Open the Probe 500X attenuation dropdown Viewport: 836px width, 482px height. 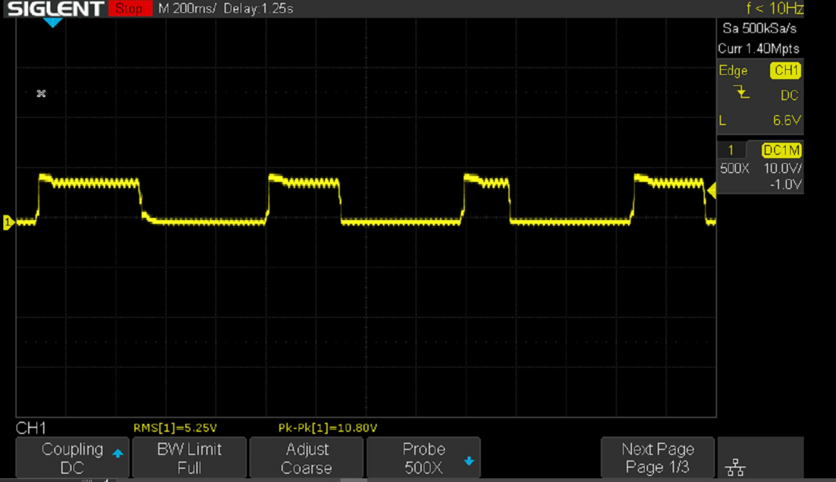[423, 458]
